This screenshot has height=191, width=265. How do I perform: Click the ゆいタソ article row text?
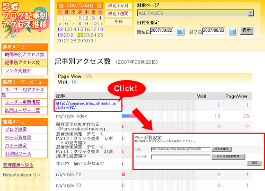(x=80, y=163)
